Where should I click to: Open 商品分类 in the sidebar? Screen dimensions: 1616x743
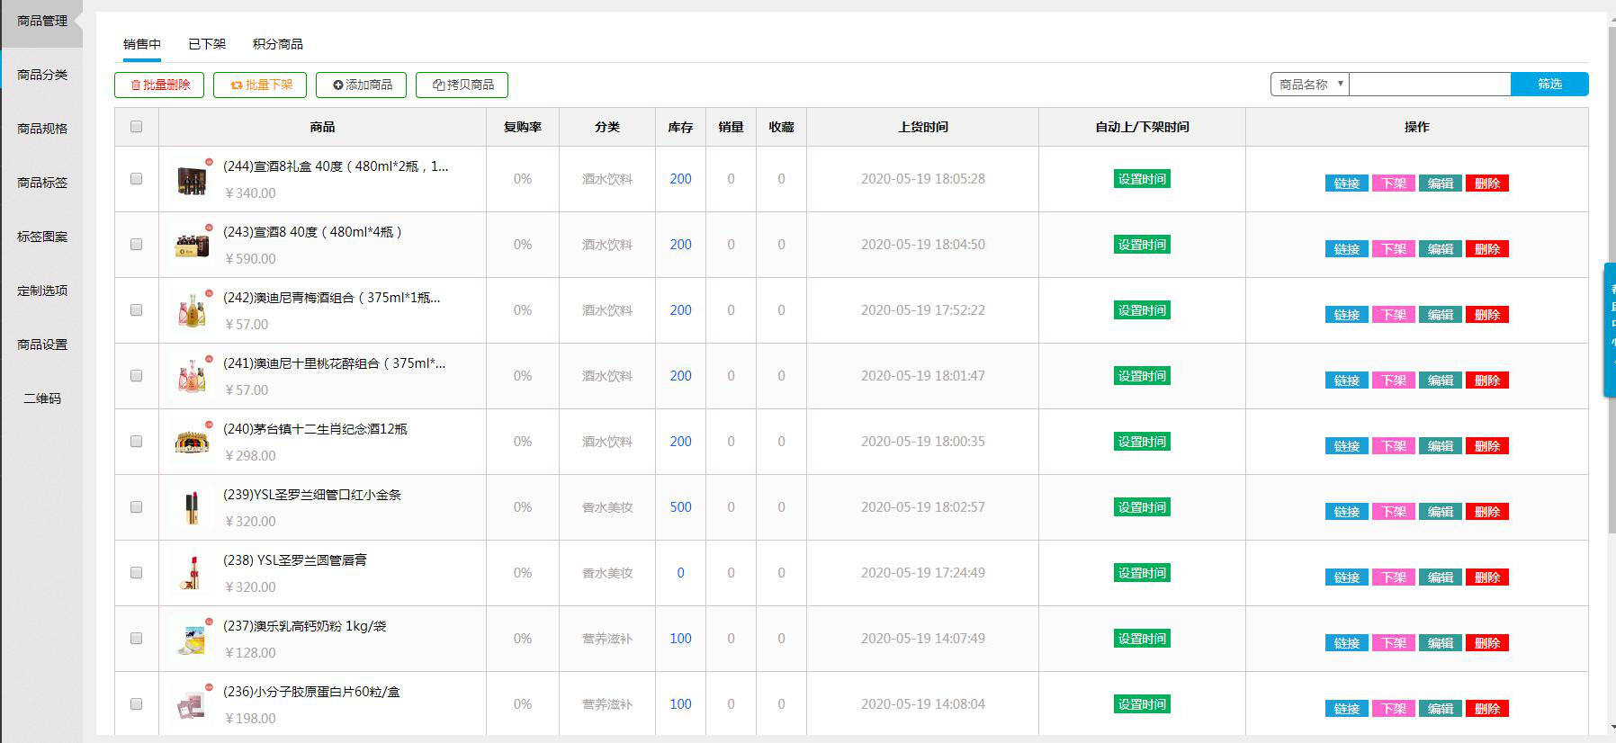[x=42, y=75]
